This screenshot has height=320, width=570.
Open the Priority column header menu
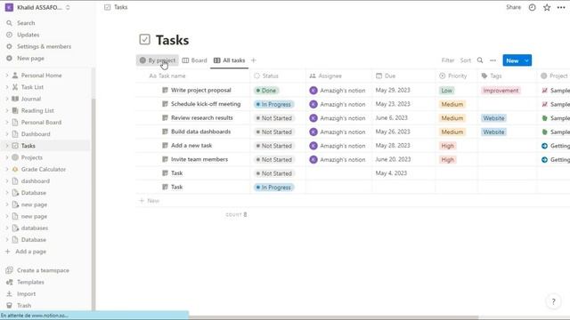[x=457, y=76]
